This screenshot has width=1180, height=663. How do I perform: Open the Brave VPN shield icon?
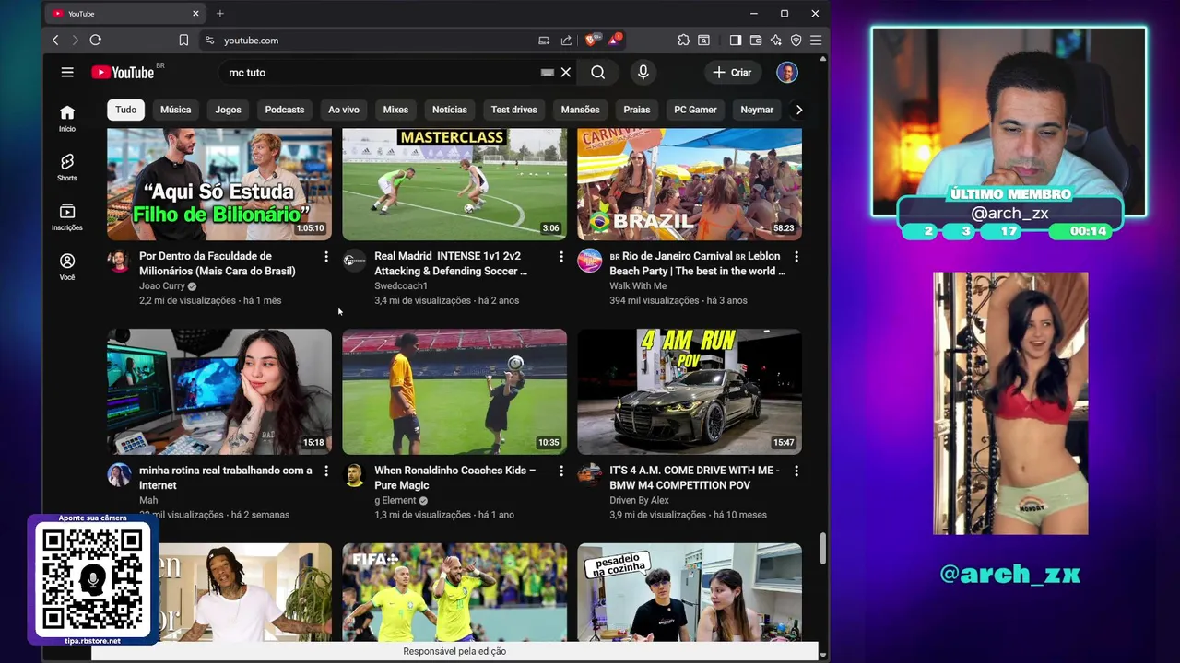796,40
